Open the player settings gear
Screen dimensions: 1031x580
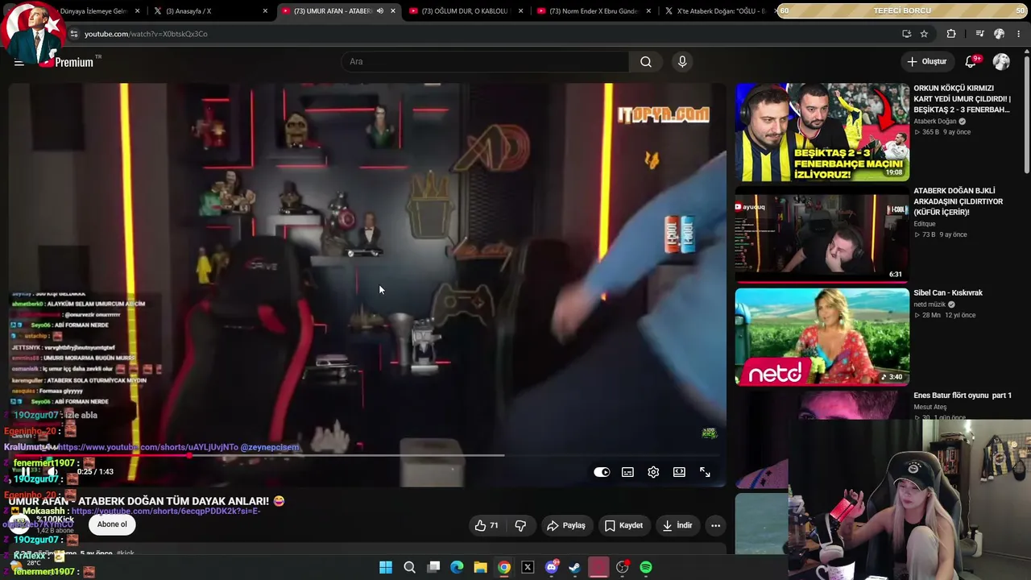[x=653, y=472]
